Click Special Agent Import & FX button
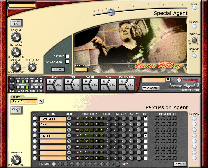The height and width of the screenshot is (168, 208). pos(16,23)
